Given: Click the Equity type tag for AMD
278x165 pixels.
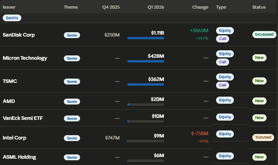Looking at the screenshot, I should pos(225,100).
